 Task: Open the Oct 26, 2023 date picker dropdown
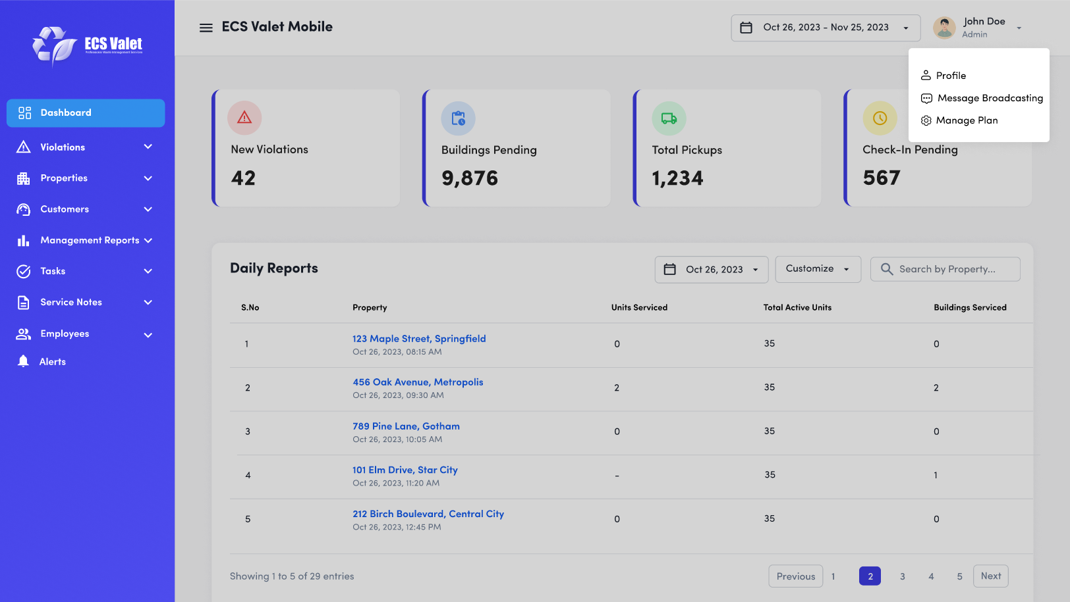(711, 269)
